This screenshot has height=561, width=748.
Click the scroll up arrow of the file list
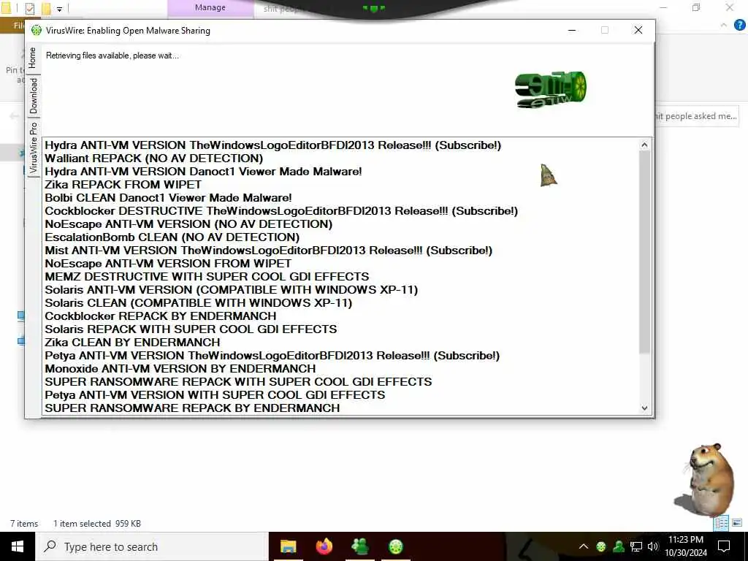[x=644, y=145]
